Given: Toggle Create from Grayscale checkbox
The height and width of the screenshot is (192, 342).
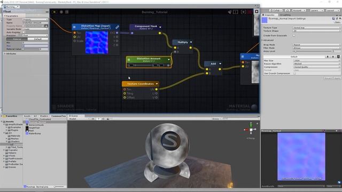Looking at the screenshot, I should (x=294, y=36).
